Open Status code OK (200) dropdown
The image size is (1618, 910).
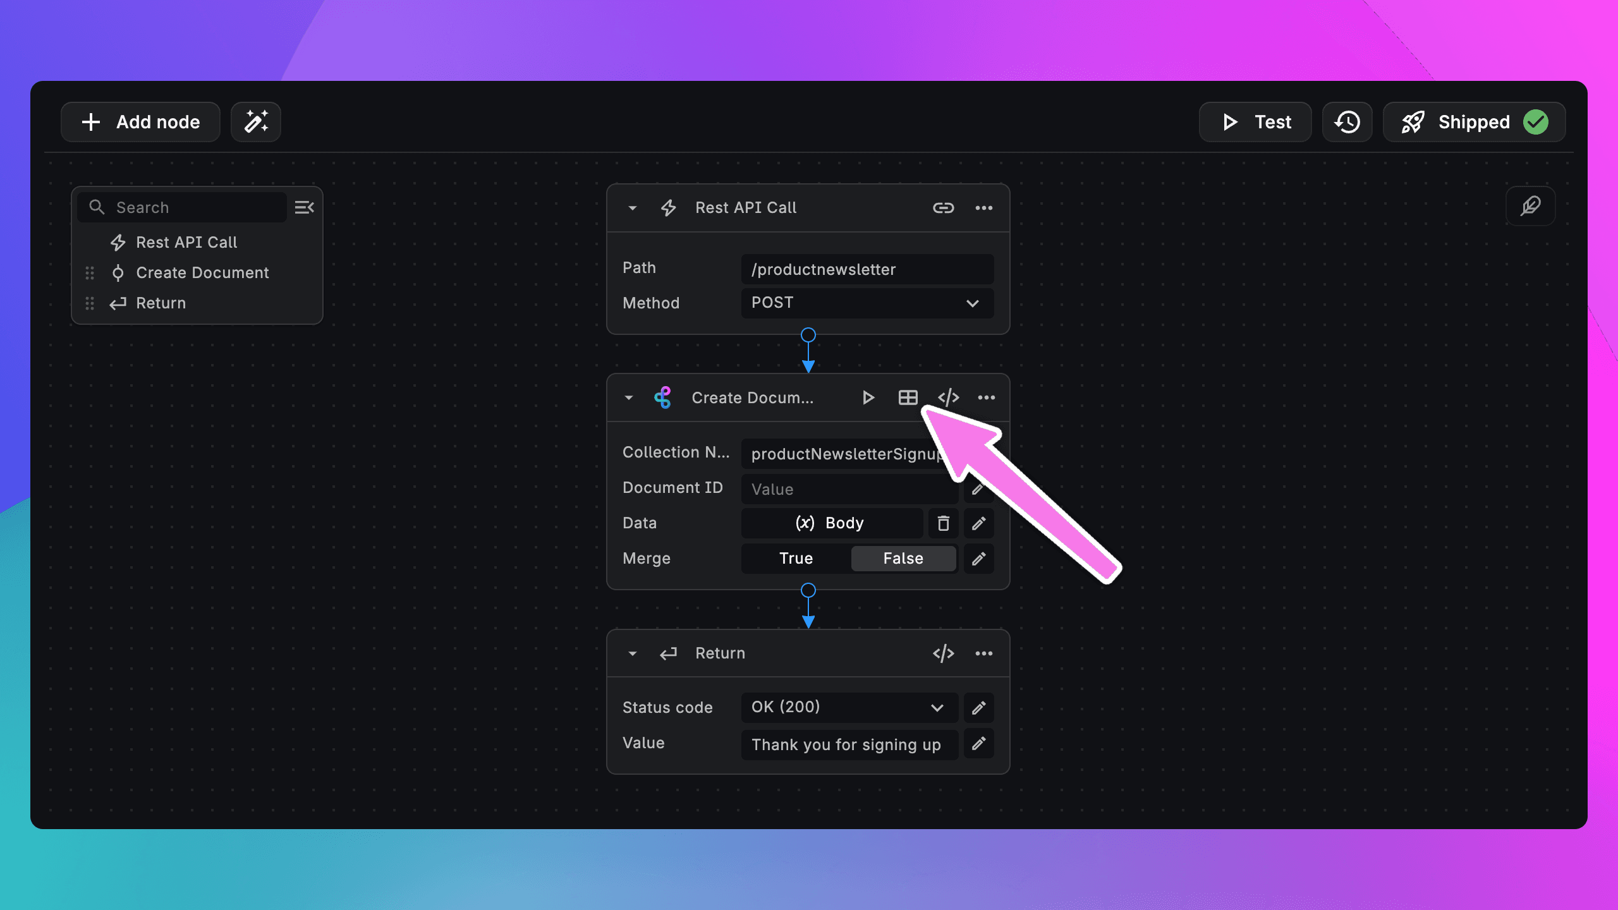[x=849, y=707]
